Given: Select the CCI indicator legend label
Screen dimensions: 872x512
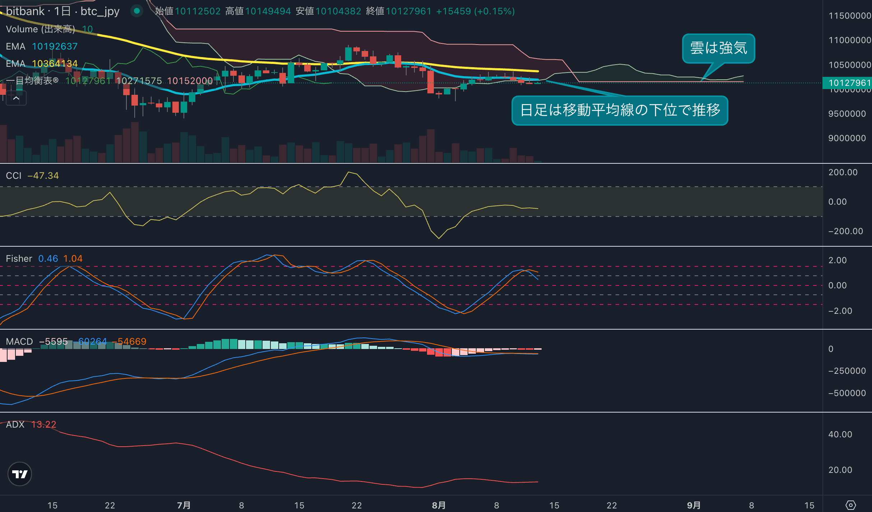Looking at the screenshot, I should pyautogui.click(x=14, y=176).
